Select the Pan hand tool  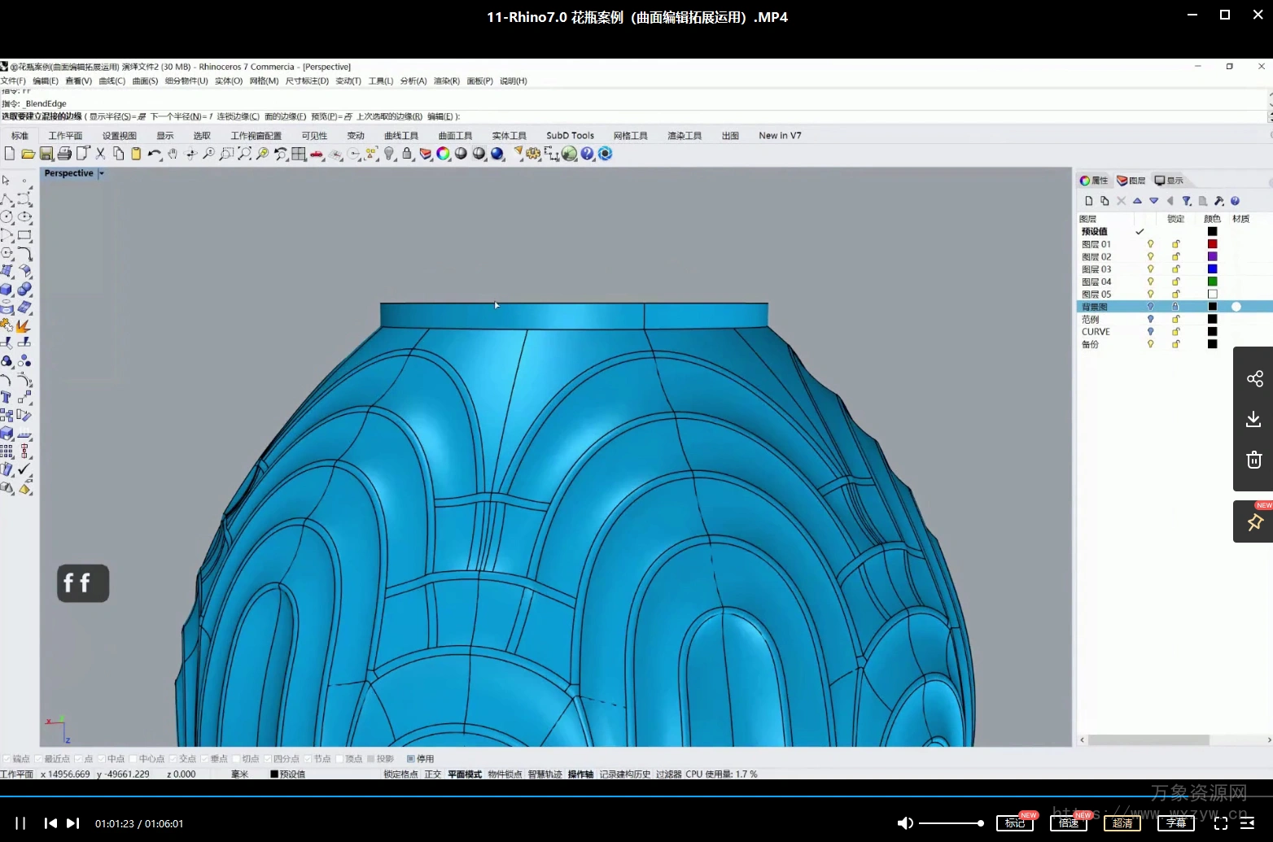pos(173,154)
